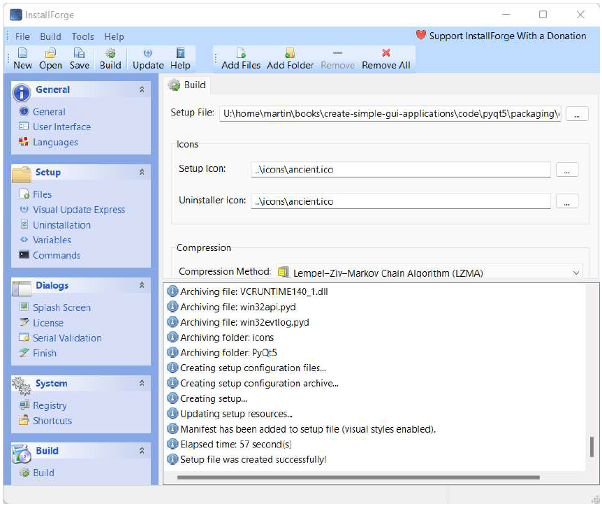
Task: Click the Add Folder toolbar icon
Action: (x=290, y=53)
